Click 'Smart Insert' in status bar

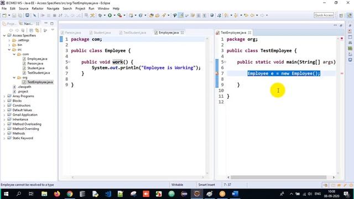[x=206, y=185]
